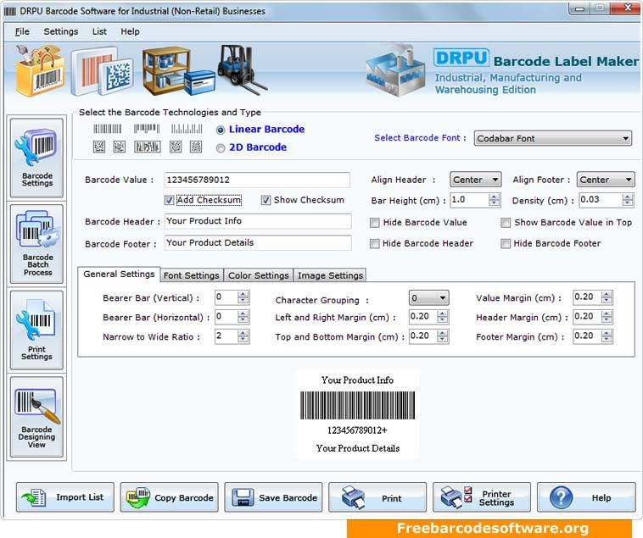This screenshot has width=643, height=538.
Task: Click the Import List icon button
Action: click(x=65, y=497)
